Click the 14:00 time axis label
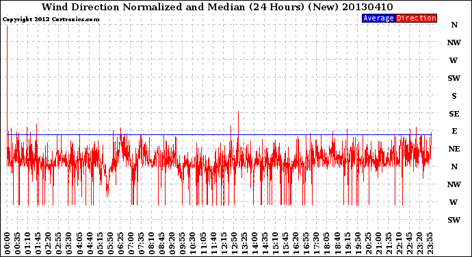Viewport: 472px width, 257px height. pyautogui.click(x=254, y=243)
